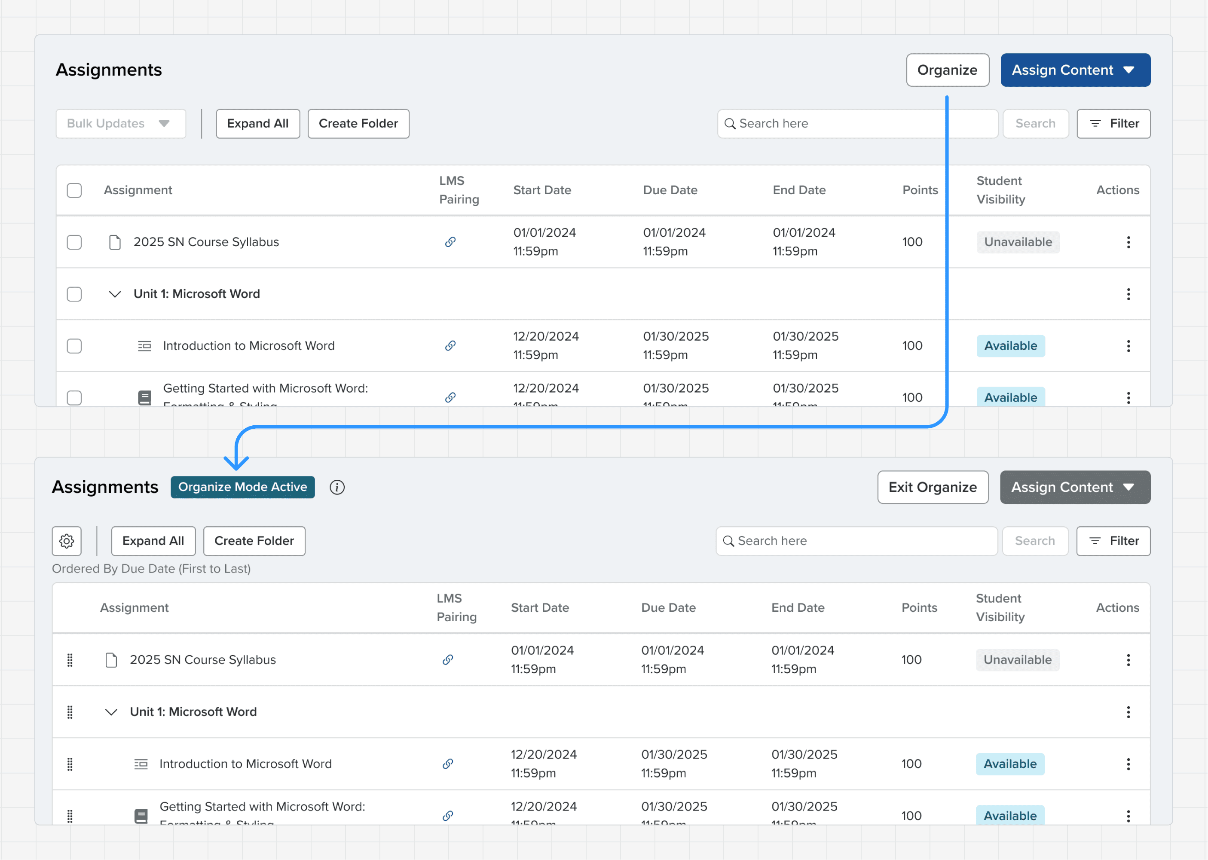Click the info icon beside Organize Mode Active

[337, 487]
